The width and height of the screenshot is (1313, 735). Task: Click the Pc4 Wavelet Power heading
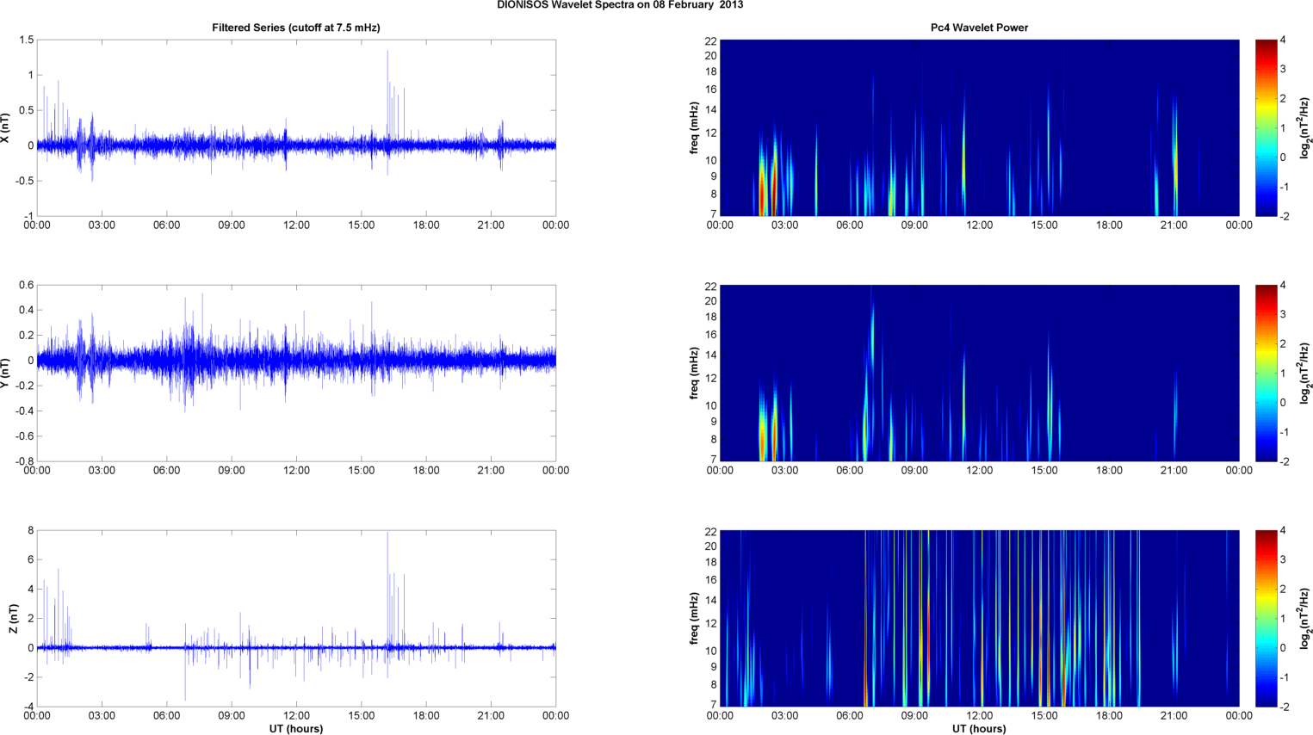(x=979, y=28)
